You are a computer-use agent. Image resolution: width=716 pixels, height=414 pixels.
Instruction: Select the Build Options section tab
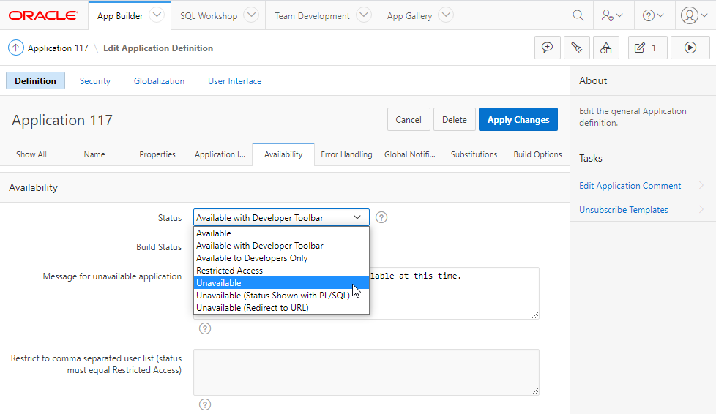click(537, 154)
